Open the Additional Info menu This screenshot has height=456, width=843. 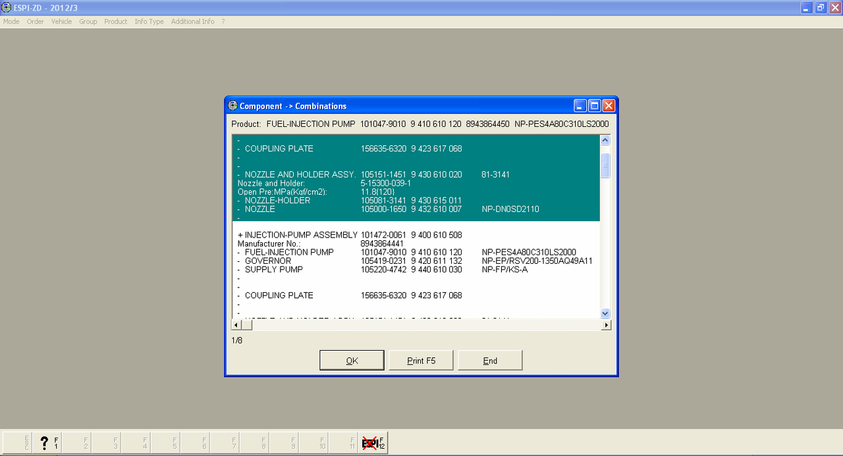(193, 22)
